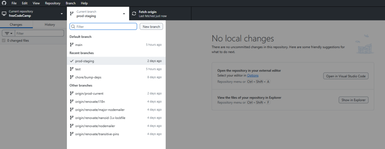Viewport: 385px width, 149px height.
Task: Select the test branch
Action: (116, 69)
